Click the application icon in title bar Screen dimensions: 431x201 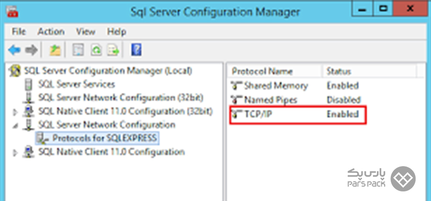11,11
